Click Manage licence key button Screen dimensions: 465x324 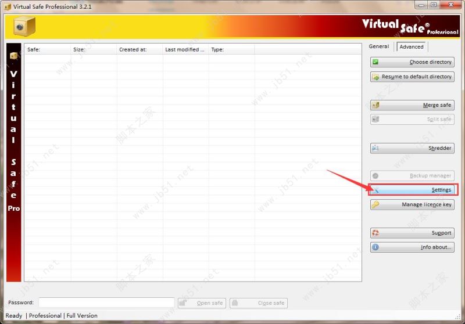click(x=412, y=204)
